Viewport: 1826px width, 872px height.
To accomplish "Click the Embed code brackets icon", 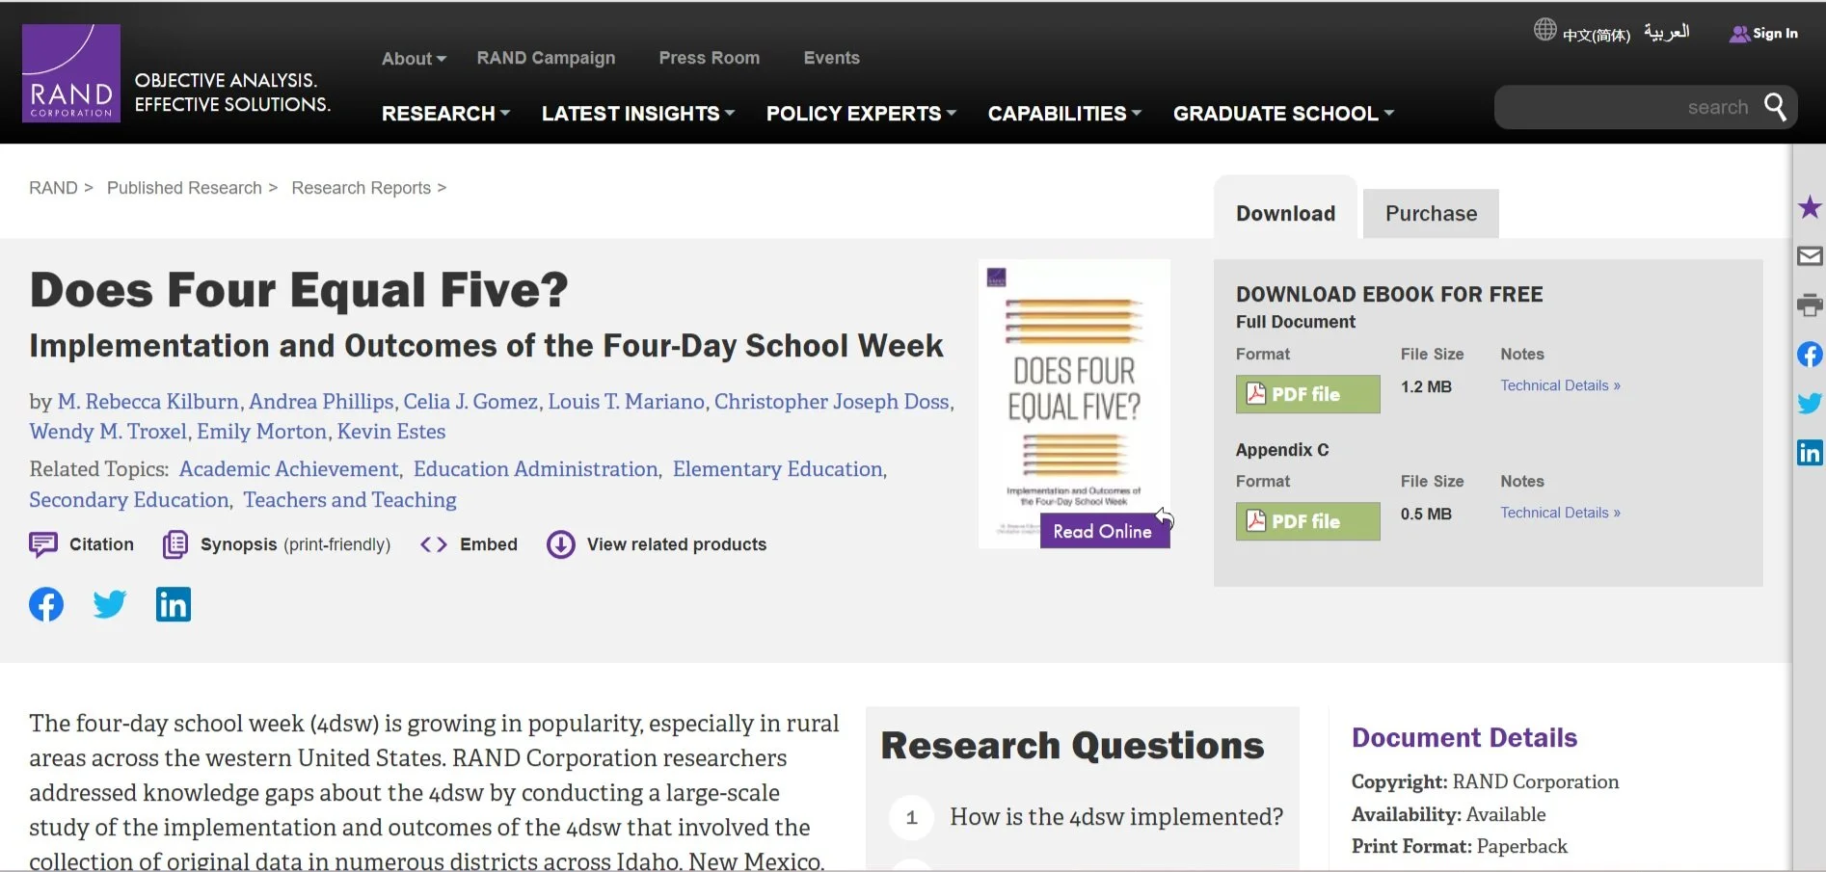I will pyautogui.click(x=434, y=544).
